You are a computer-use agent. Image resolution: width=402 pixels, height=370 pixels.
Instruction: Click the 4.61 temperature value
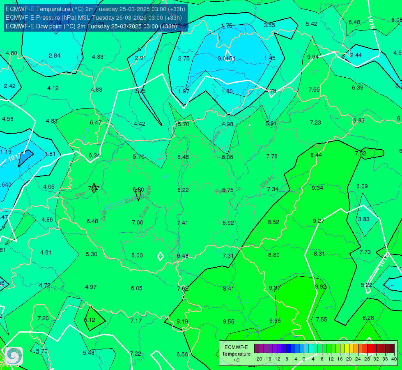(x=46, y=253)
